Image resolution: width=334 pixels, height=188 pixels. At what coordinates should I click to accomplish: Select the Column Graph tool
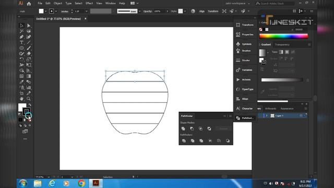coord(29,87)
